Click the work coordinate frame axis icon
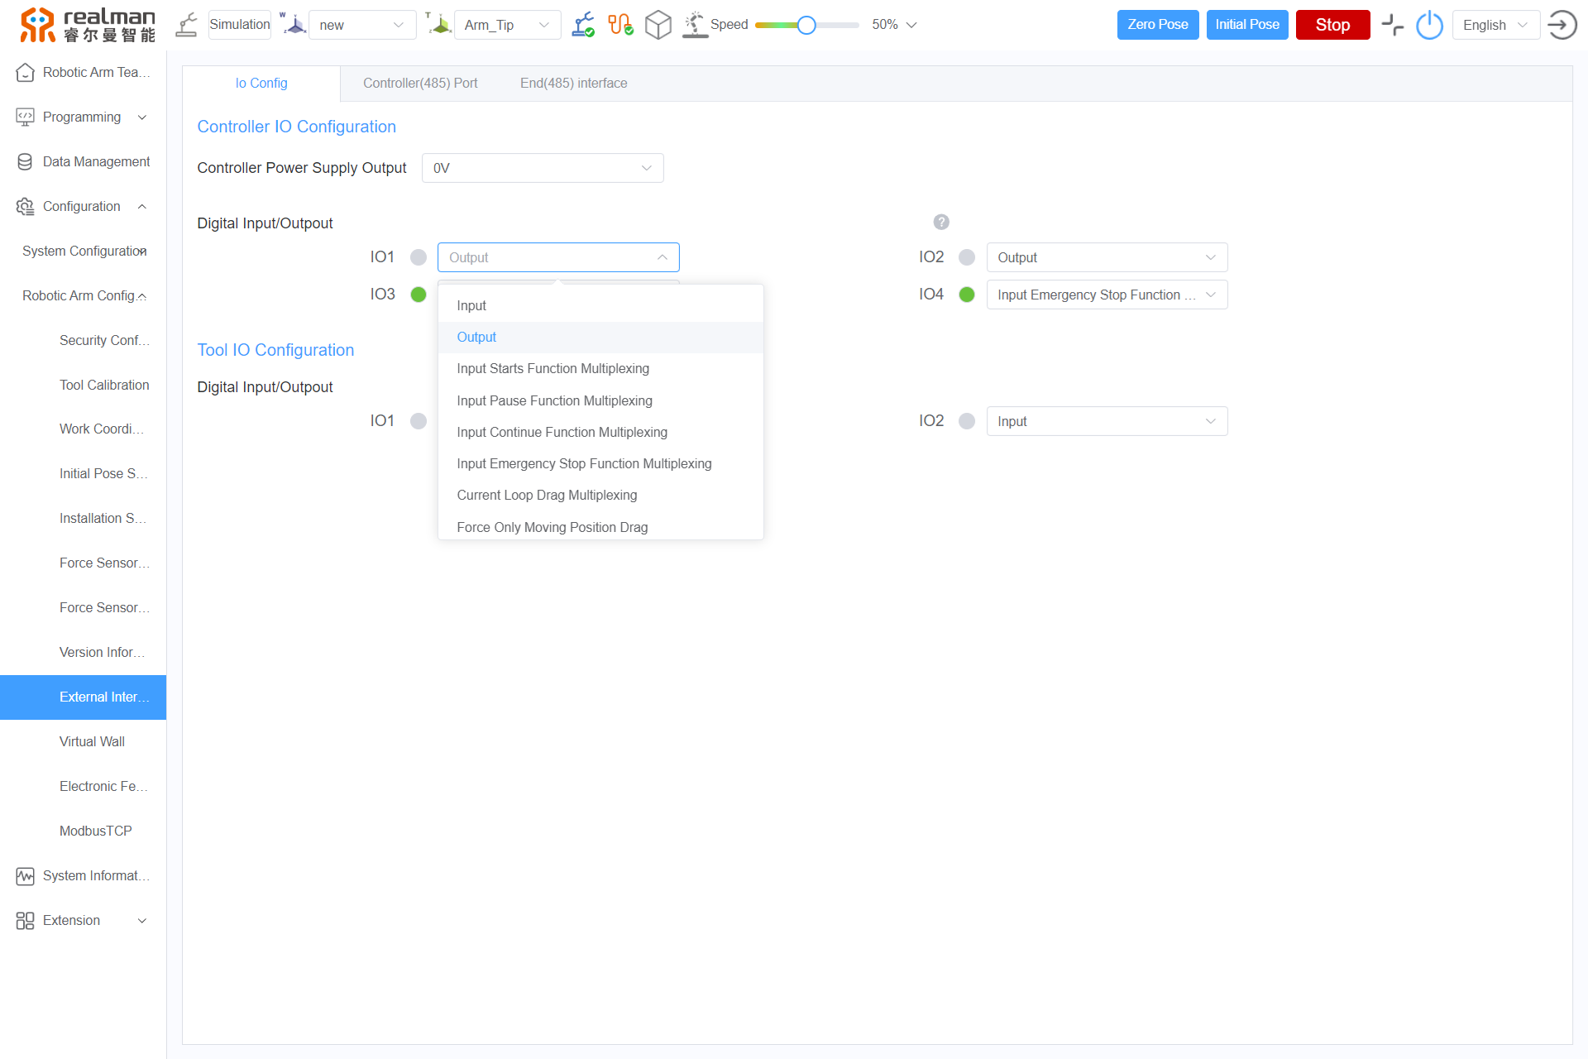The height and width of the screenshot is (1059, 1588). pos(294,25)
